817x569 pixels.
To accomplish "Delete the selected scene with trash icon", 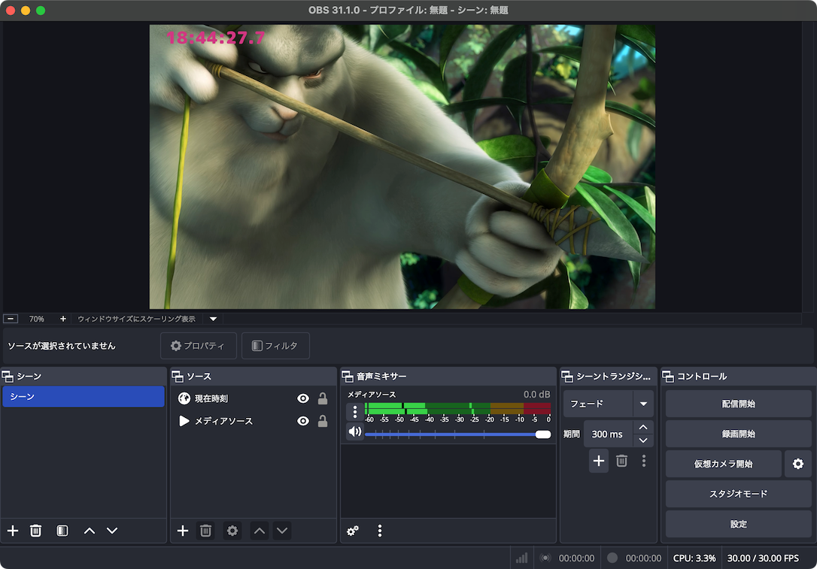I will coord(35,531).
